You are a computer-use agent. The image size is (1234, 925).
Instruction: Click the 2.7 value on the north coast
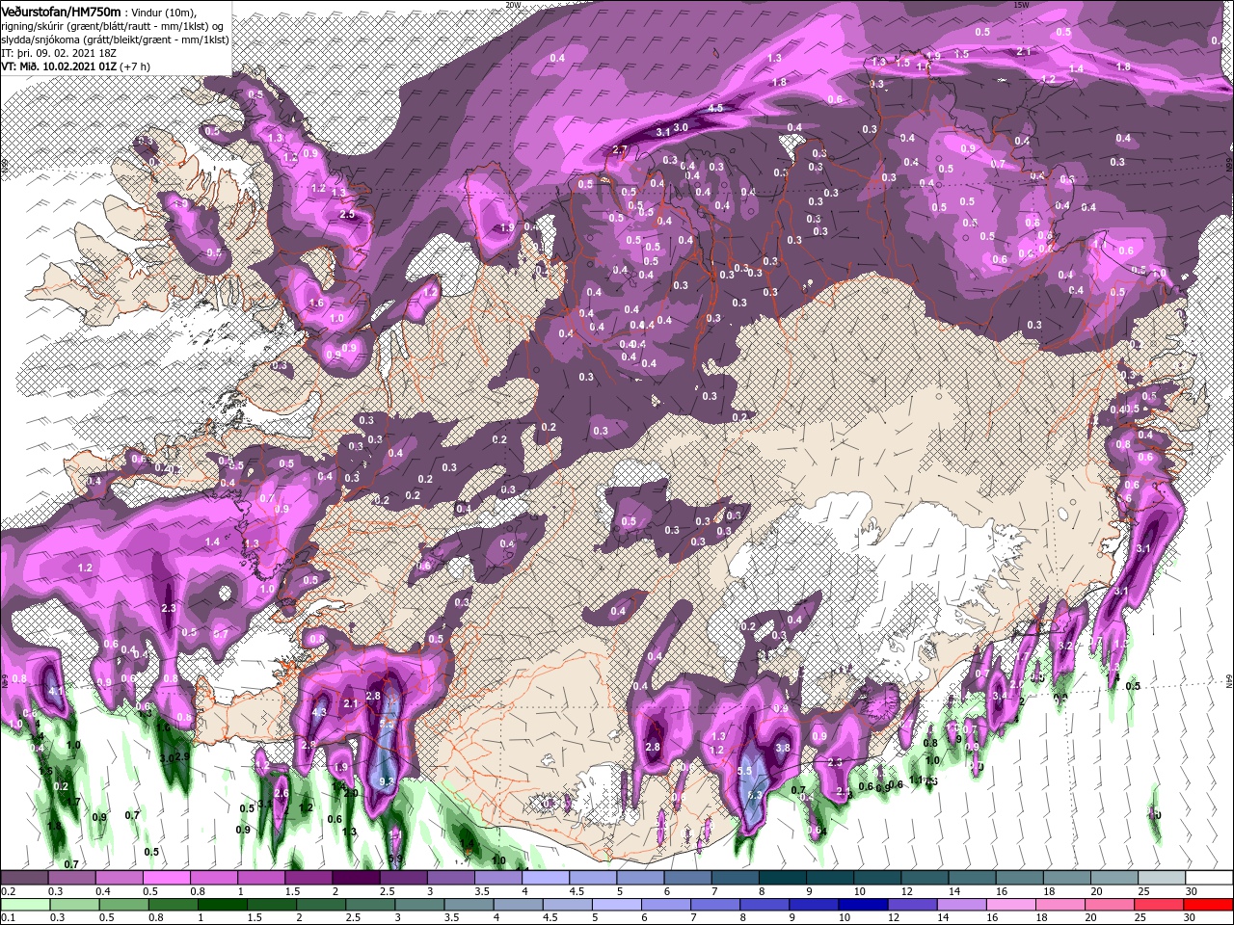[621, 150]
